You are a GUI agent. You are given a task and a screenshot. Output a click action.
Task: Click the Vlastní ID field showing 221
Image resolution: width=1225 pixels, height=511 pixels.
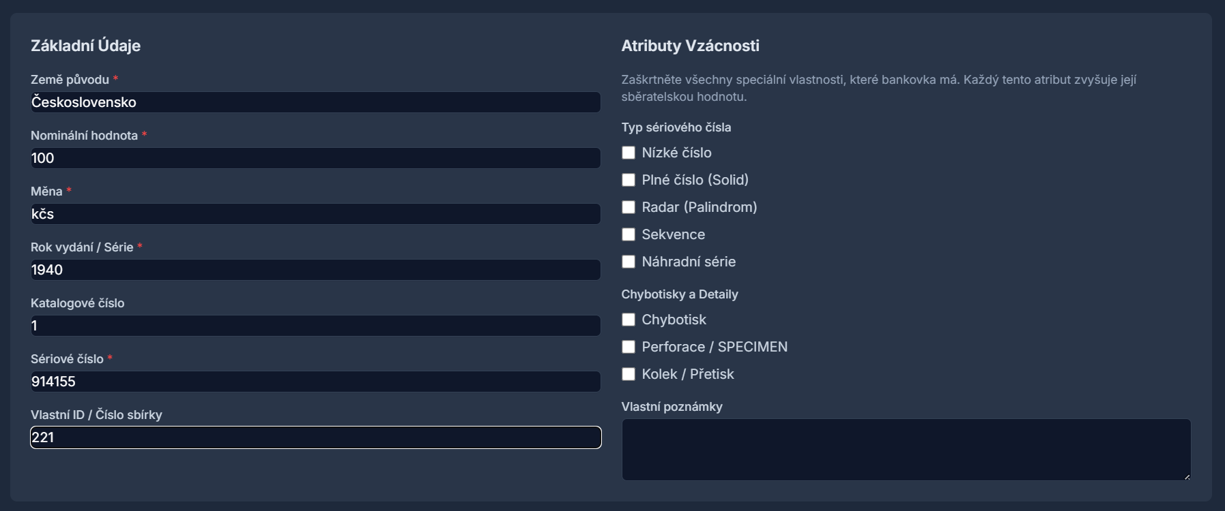314,437
